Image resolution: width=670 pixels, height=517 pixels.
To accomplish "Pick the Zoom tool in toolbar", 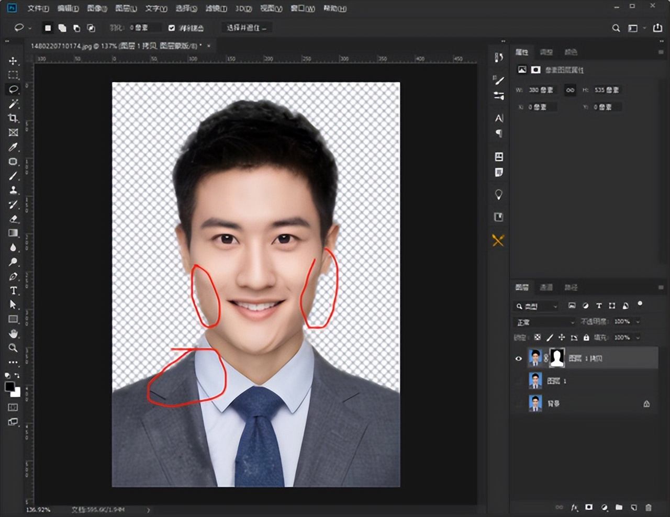I will click(x=13, y=348).
